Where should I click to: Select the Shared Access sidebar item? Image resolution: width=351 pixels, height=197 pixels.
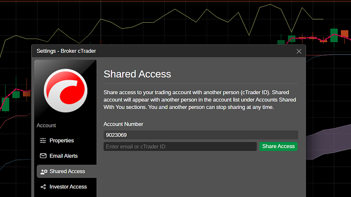pyautogui.click(x=67, y=171)
